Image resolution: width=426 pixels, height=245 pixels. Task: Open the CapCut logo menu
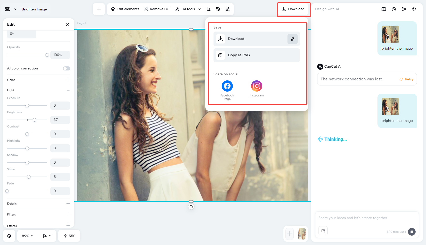pyautogui.click(x=8, y=9)
